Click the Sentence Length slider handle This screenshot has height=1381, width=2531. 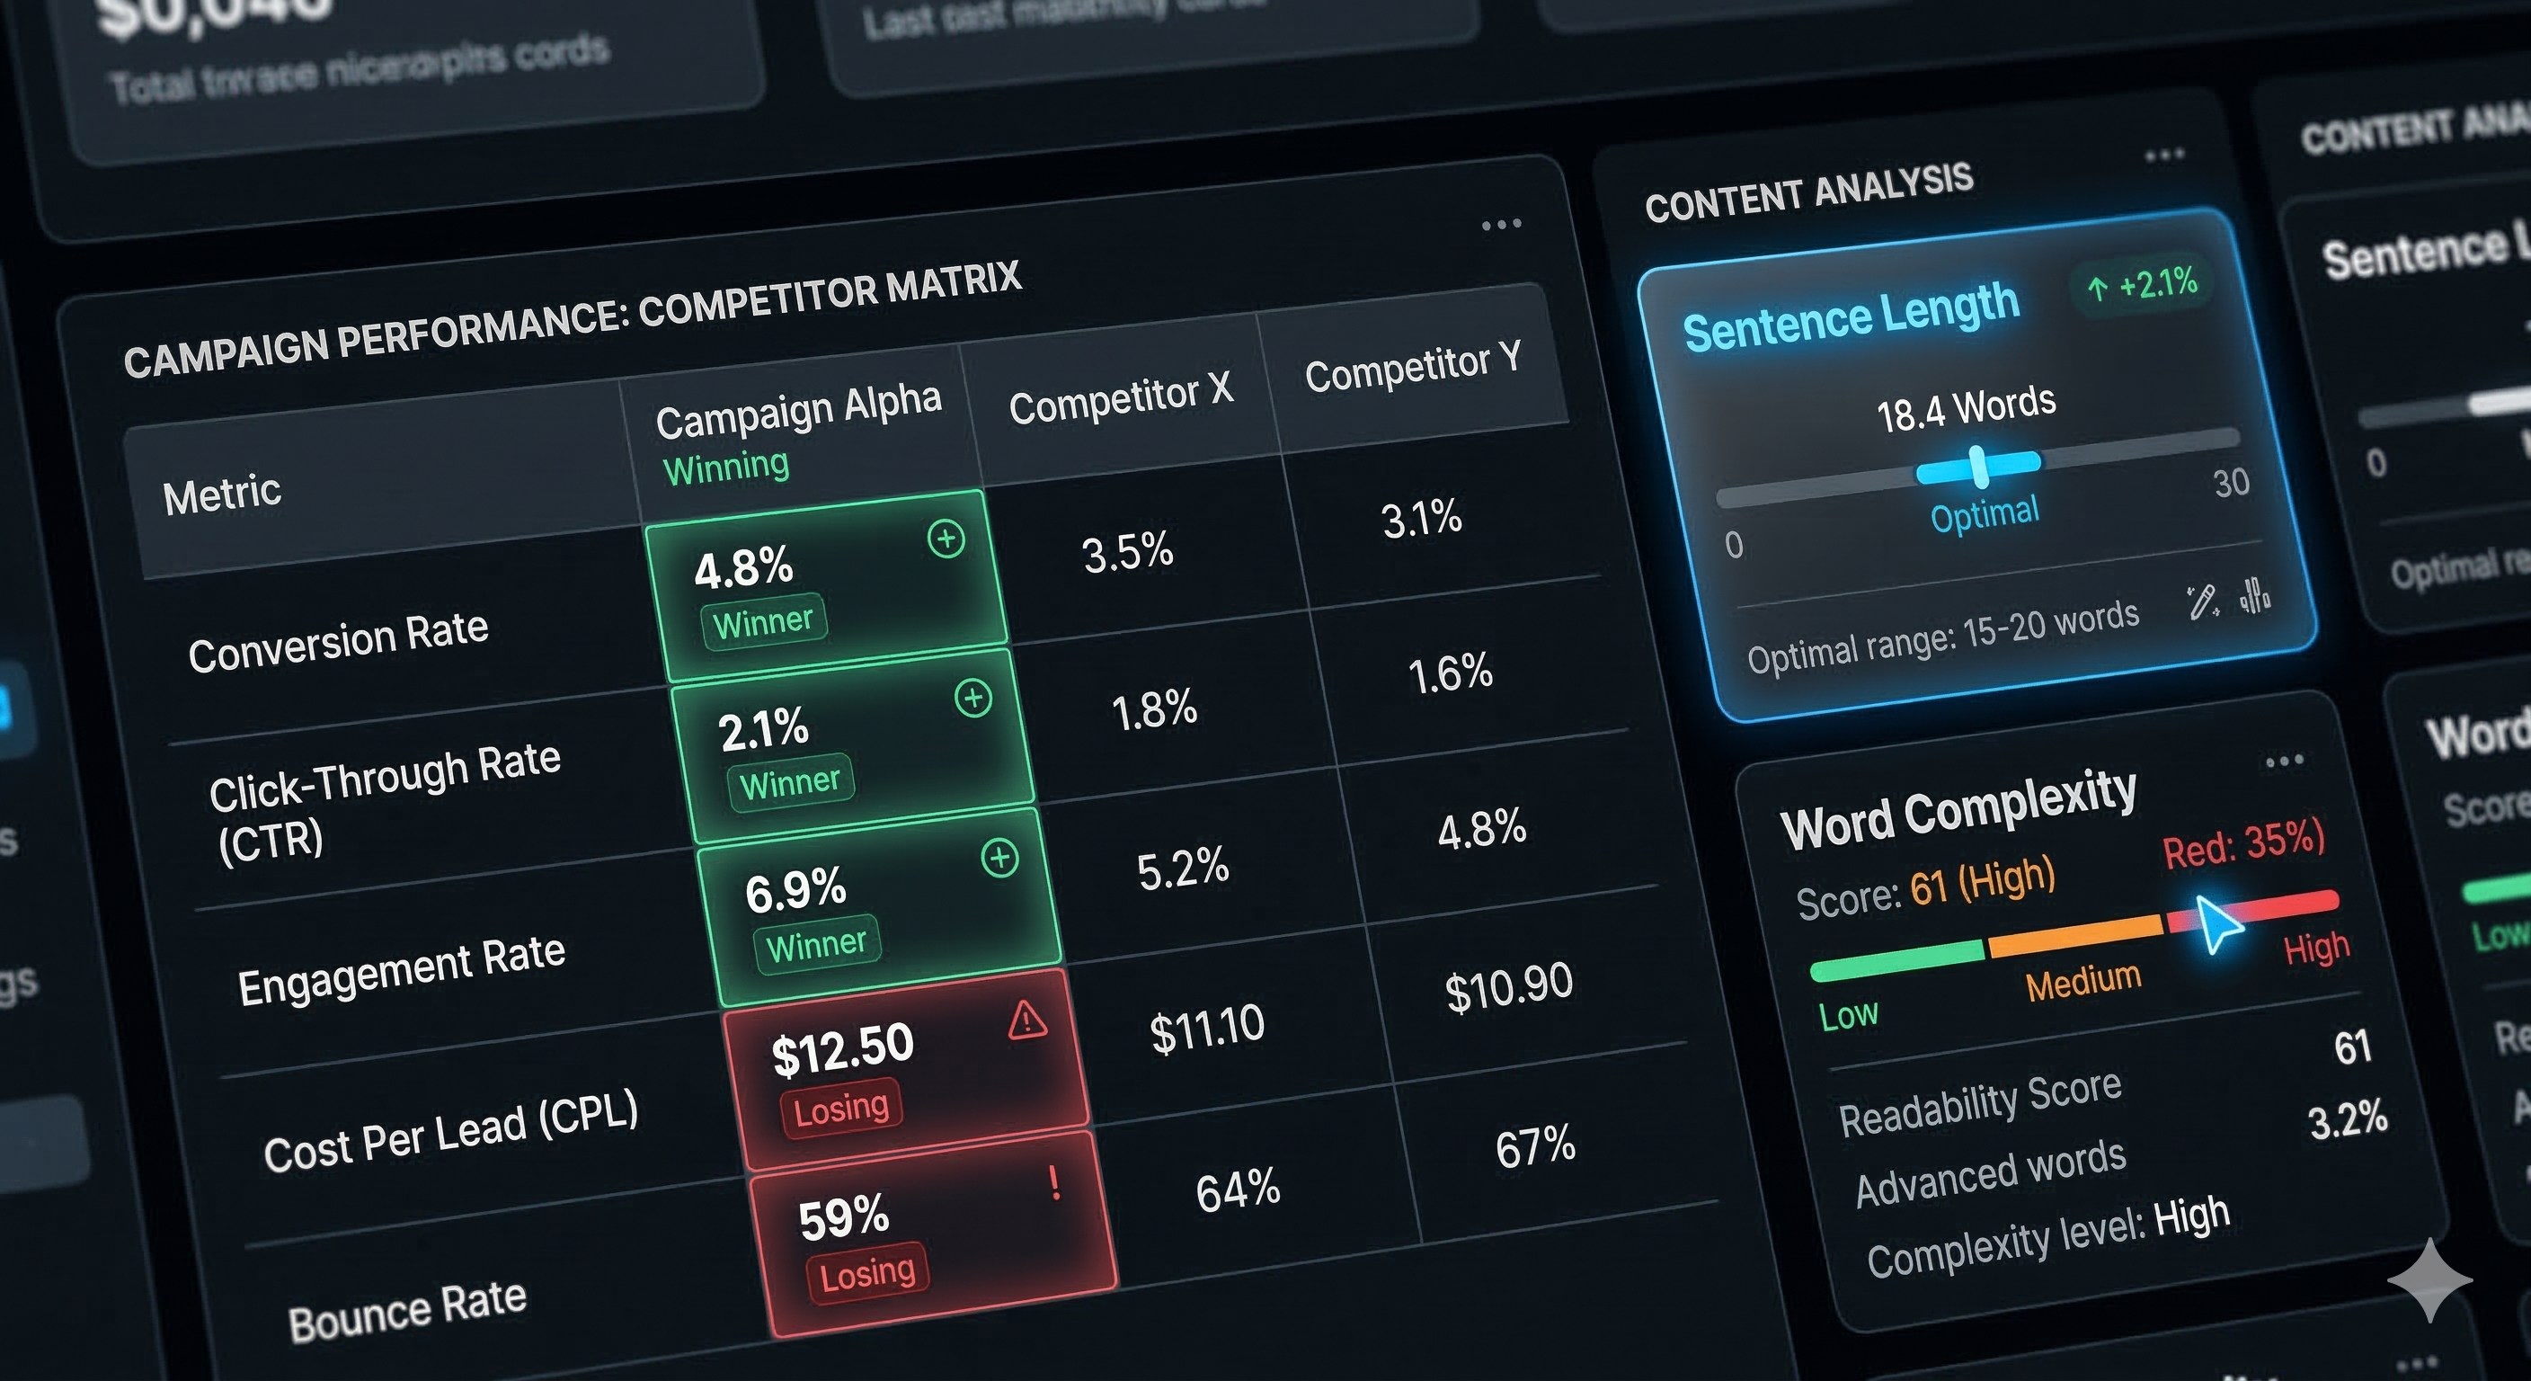tap(1979, 466)
